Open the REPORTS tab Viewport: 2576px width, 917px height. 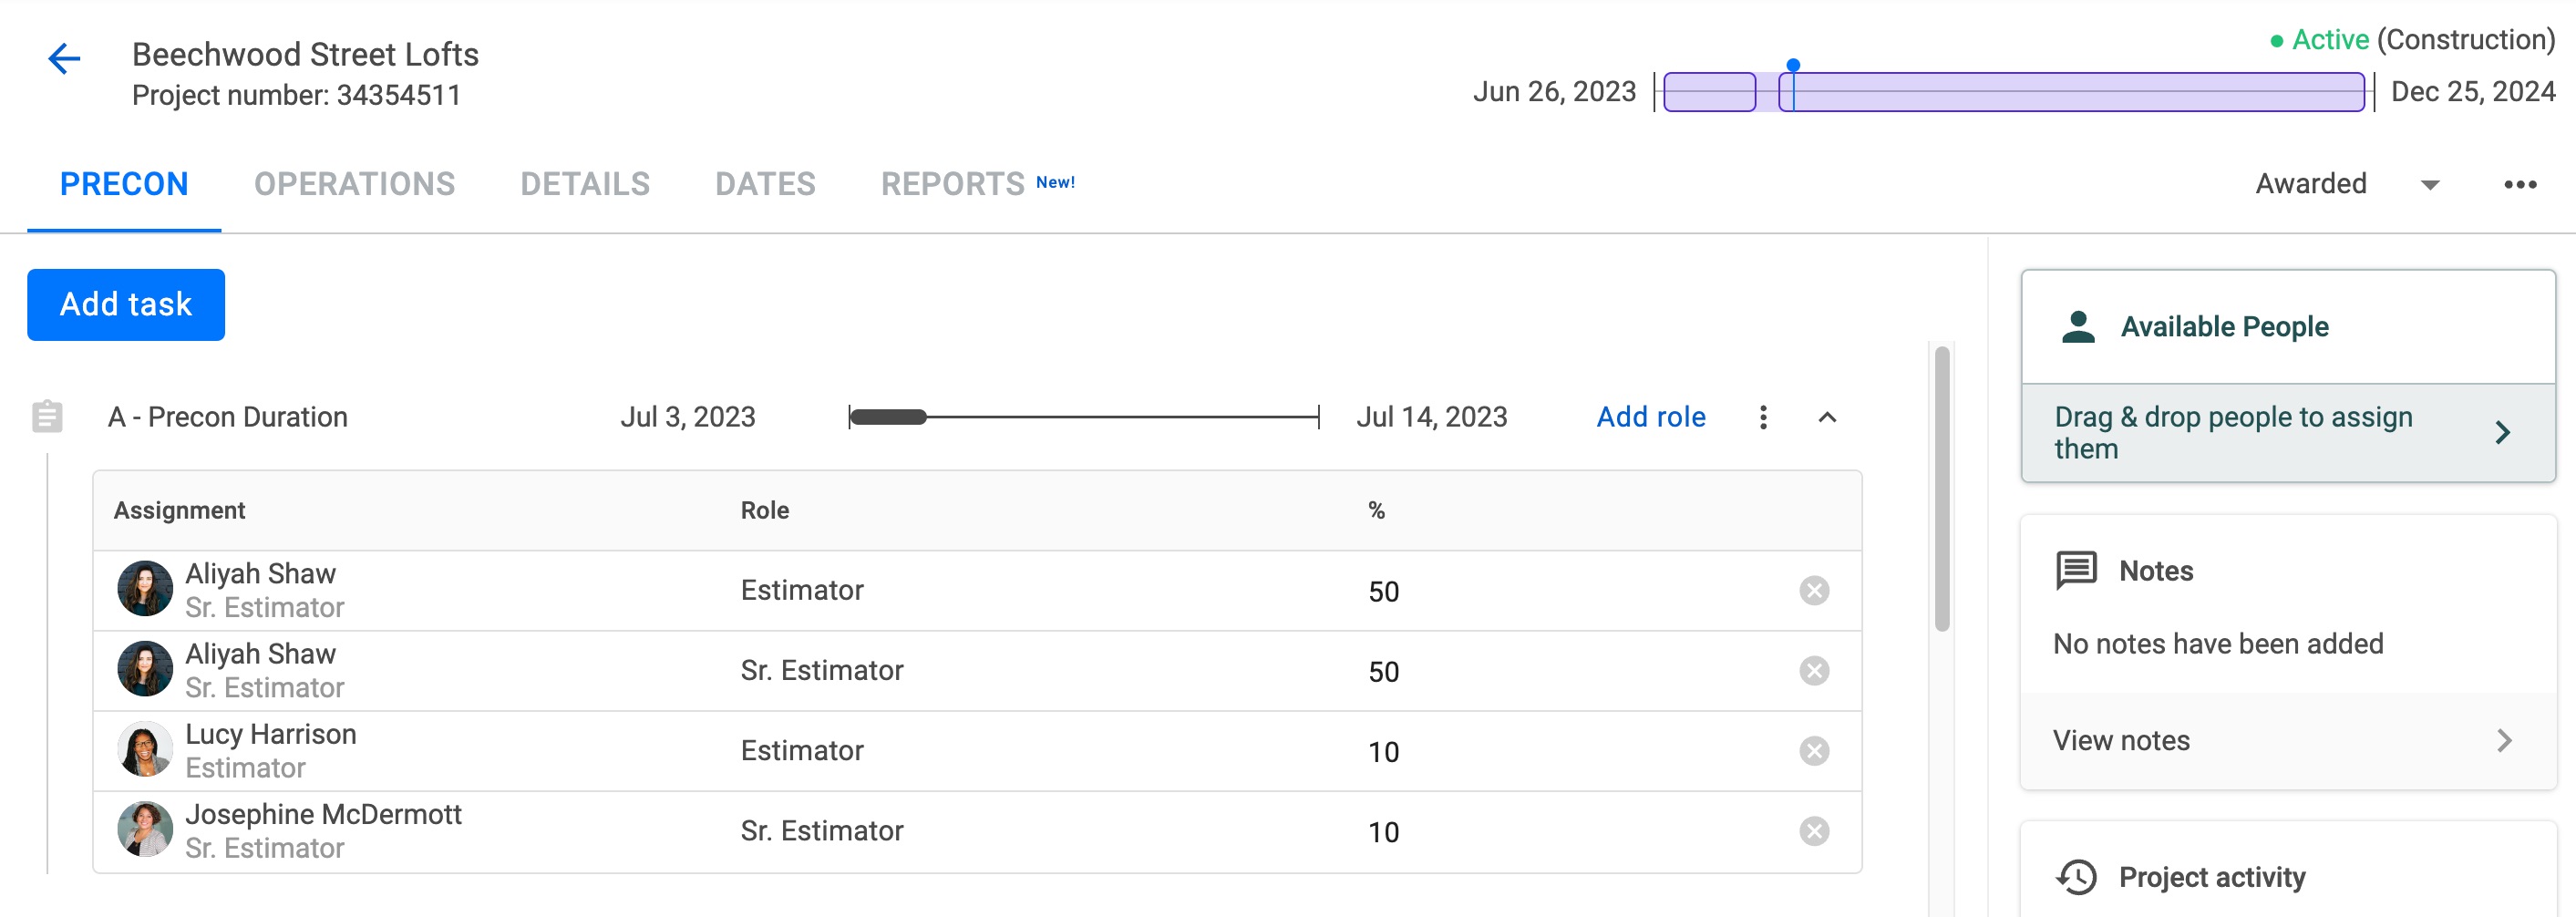coord(951,183)
